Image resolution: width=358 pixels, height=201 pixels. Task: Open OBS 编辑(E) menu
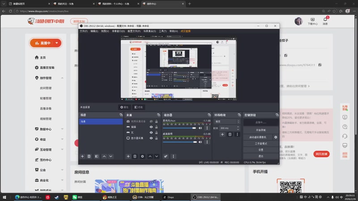(94, 31)
